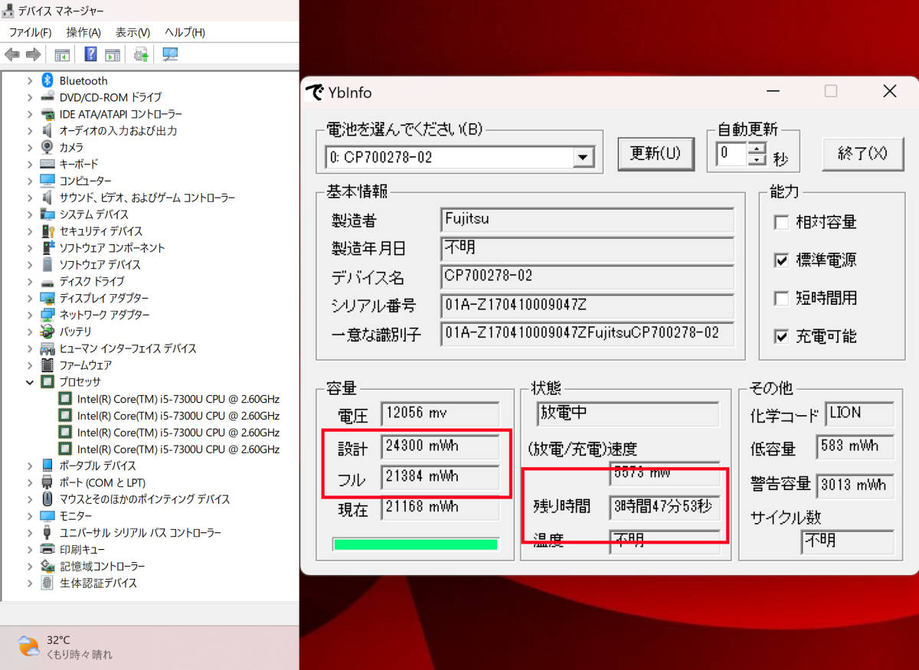
Task: Expand the サウンド、ビデオ、およびゲーム コントローラー node
Action: tap(30, 198)
